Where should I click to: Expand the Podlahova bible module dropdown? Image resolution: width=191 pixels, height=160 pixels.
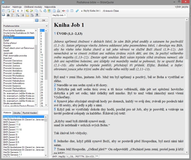(25, 26)
